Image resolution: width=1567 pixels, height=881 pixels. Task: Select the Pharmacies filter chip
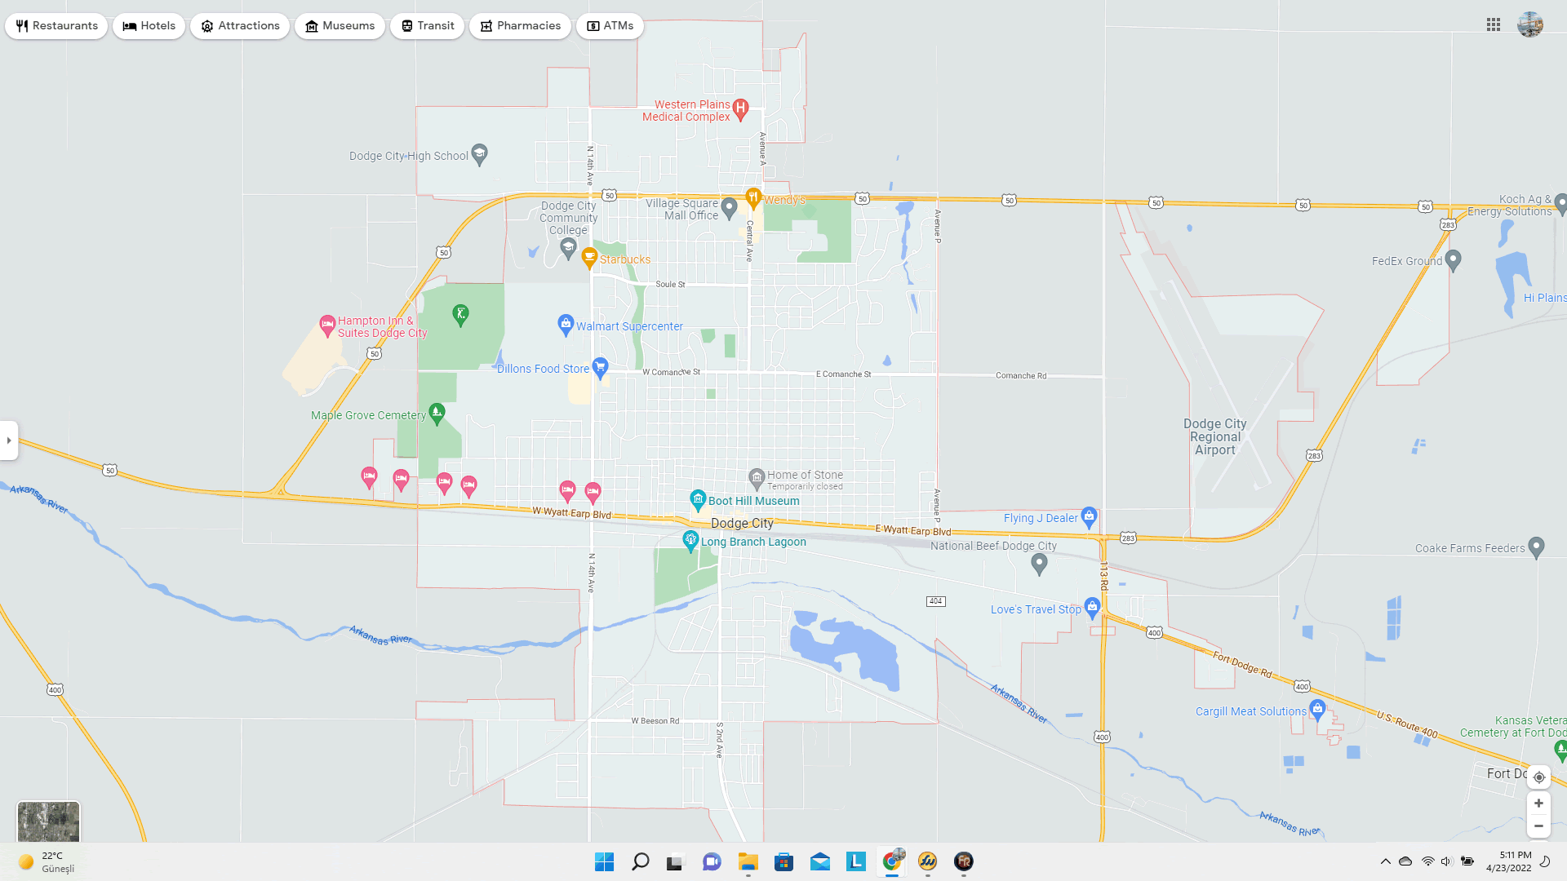[520, 26]
